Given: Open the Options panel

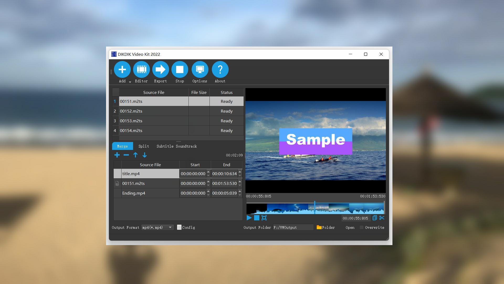Looking at the screenshot, I should click(x=199, y=70).
